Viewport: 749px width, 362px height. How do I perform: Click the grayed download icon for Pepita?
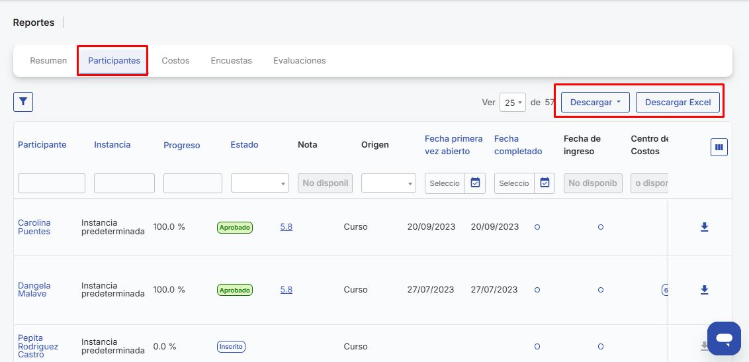click(704, 346)
